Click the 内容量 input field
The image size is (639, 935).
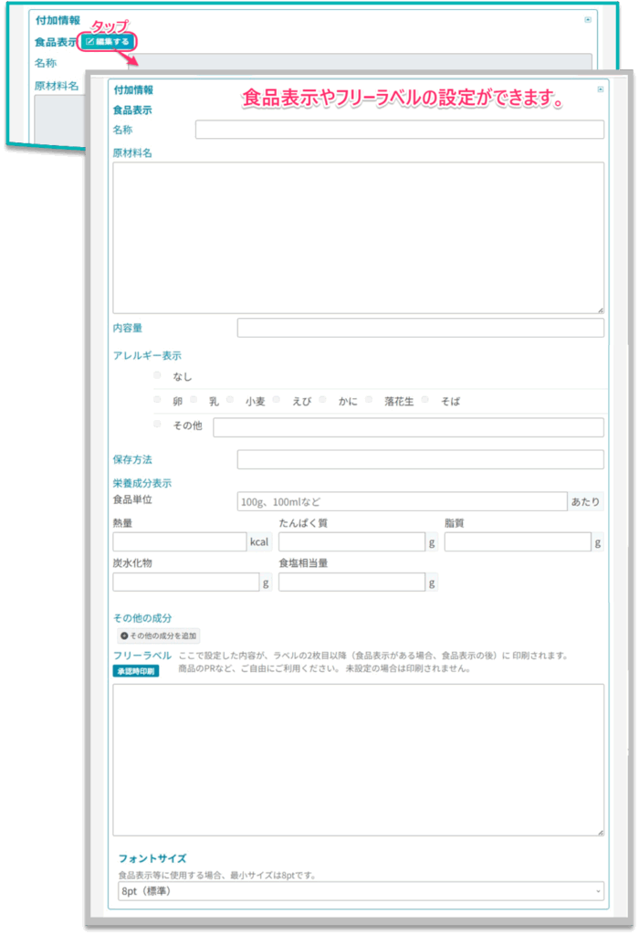tap(420, 328)
